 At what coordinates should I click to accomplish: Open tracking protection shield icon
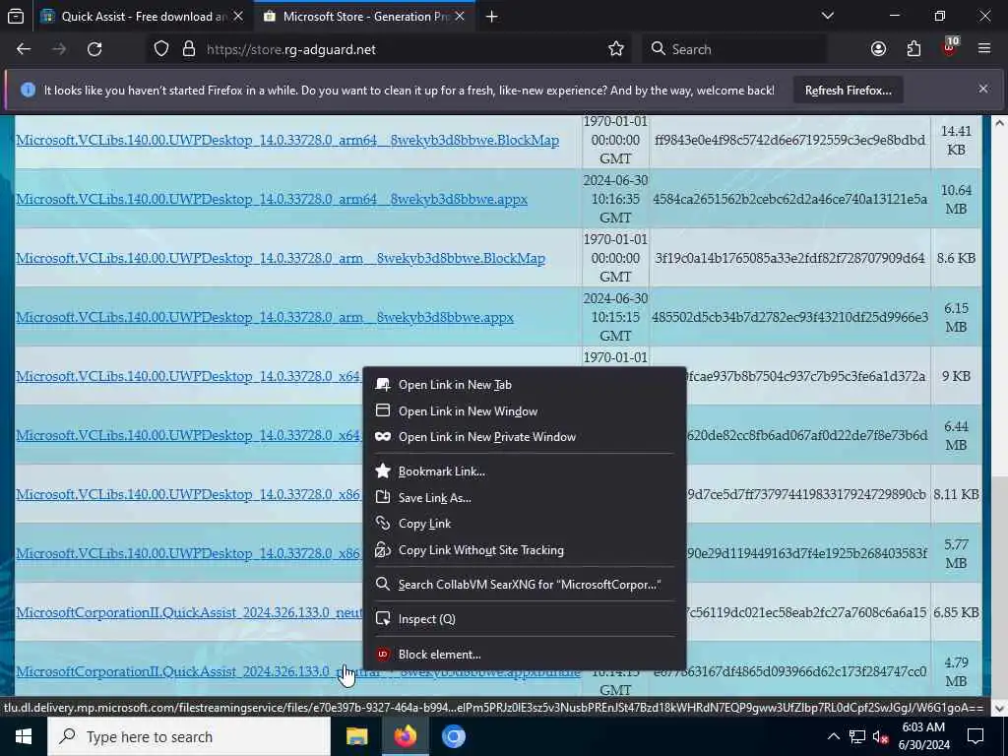coord(161,49)
